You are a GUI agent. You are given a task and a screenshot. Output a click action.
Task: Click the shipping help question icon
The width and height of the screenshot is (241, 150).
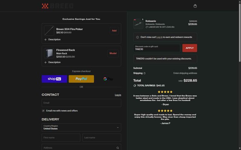coord(145,73)
